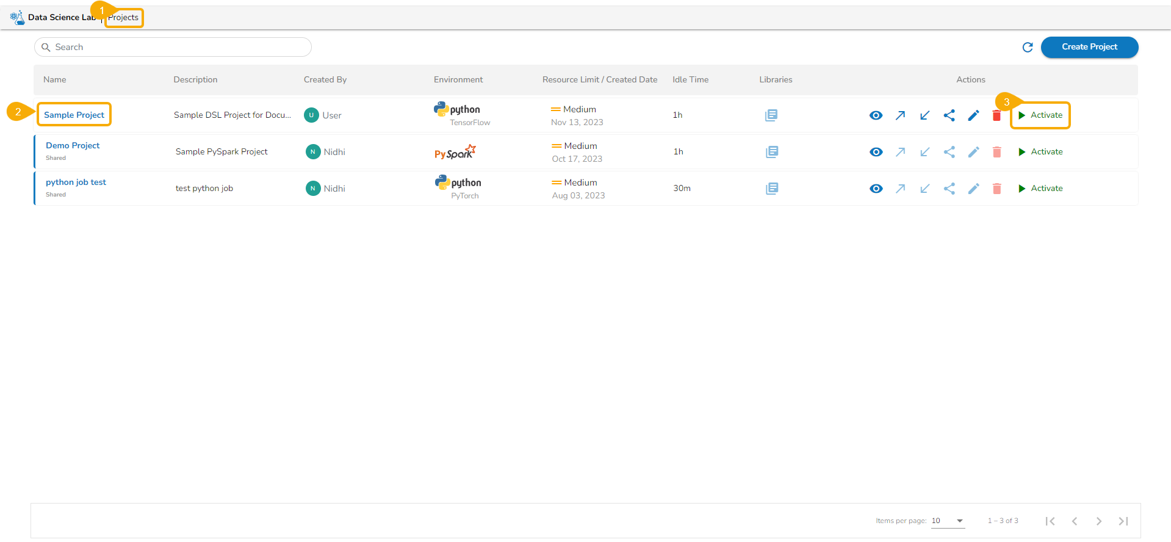Open Libraries icon for Sample Project
The height and width of the screenshot is (542, 1171).
[x=771, y=115]
